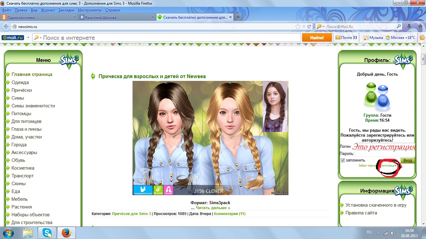Click the volume icon in system tray
426x239 pixels.
(x=393, y=233)
